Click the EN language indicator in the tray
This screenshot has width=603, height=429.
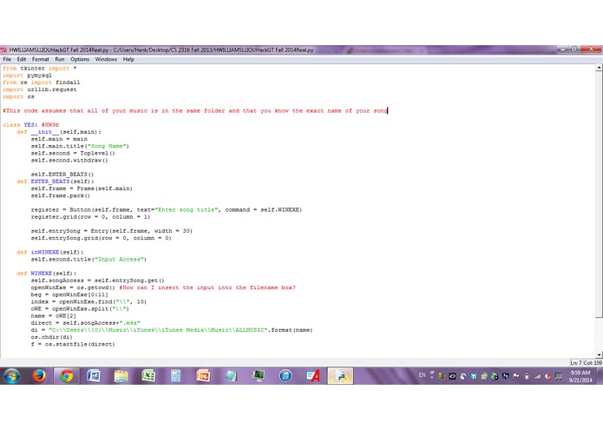pos(422,375)
